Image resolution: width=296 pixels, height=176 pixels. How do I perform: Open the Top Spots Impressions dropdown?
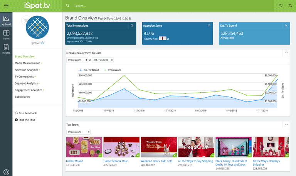click(x=78, y=132)
